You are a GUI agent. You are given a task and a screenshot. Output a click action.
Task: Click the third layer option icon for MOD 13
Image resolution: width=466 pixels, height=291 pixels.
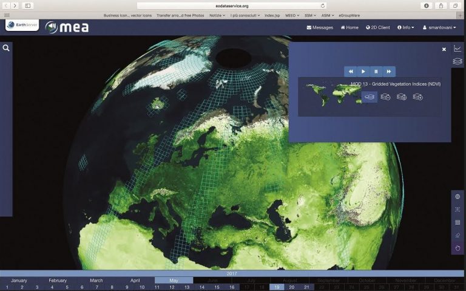tap(402, 97)
